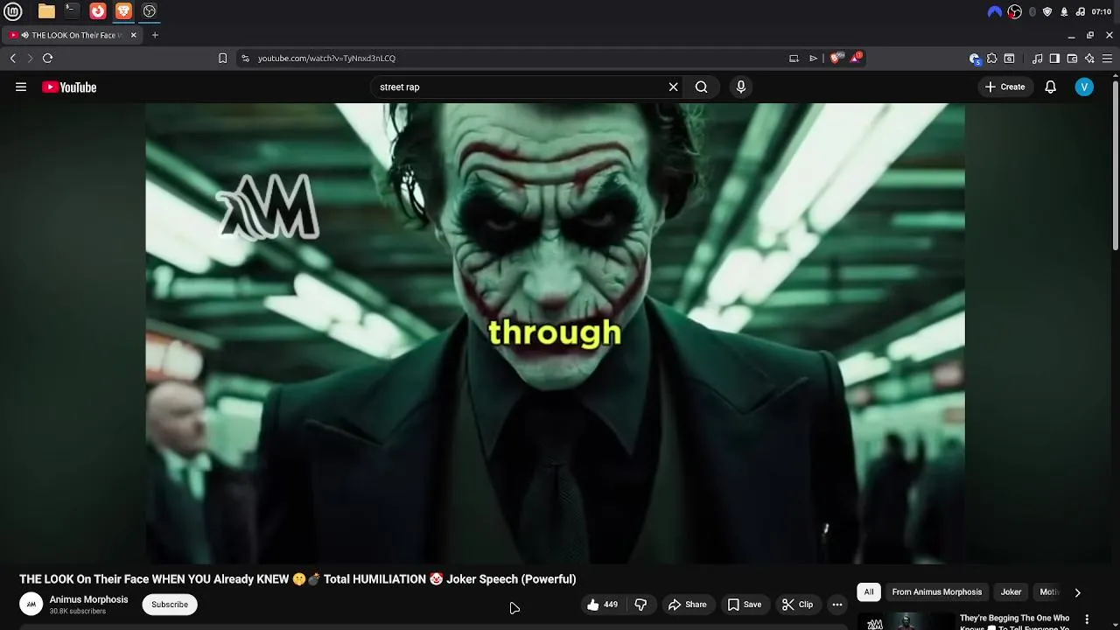This screenshot has height=630, width=1120.
Task: Create a Clip of the video
Action: (798, 604)
